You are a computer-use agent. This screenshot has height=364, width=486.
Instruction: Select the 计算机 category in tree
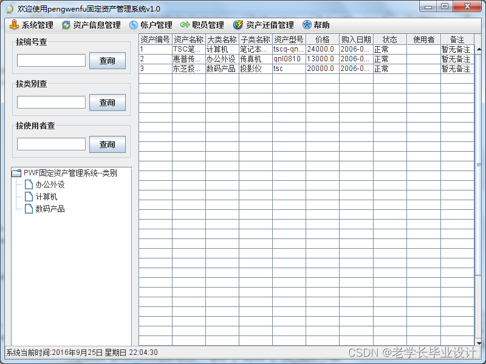[46, 197]
